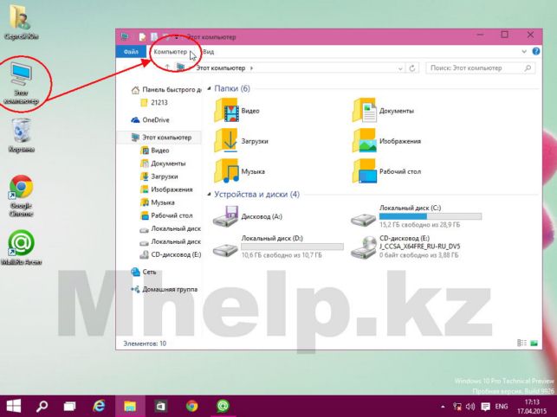
Task: Click the Up arrow navigation button
Action: tap(167, 67)
